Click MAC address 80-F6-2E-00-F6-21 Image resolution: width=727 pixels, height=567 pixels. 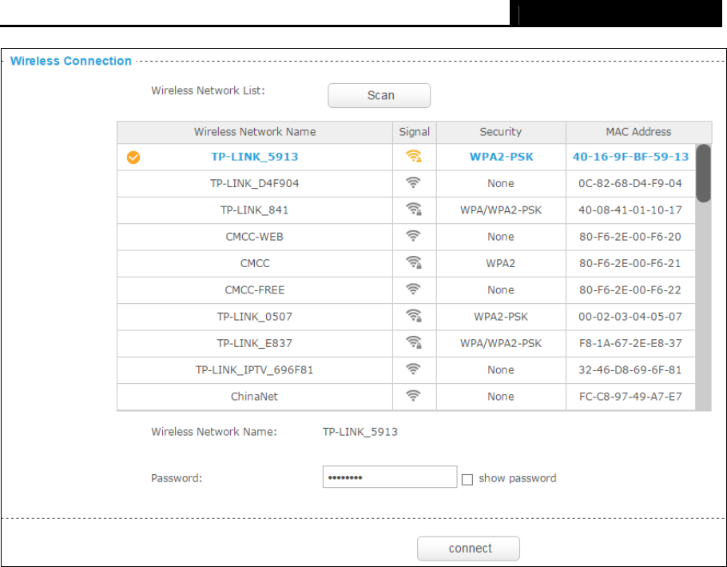[630, 264]
